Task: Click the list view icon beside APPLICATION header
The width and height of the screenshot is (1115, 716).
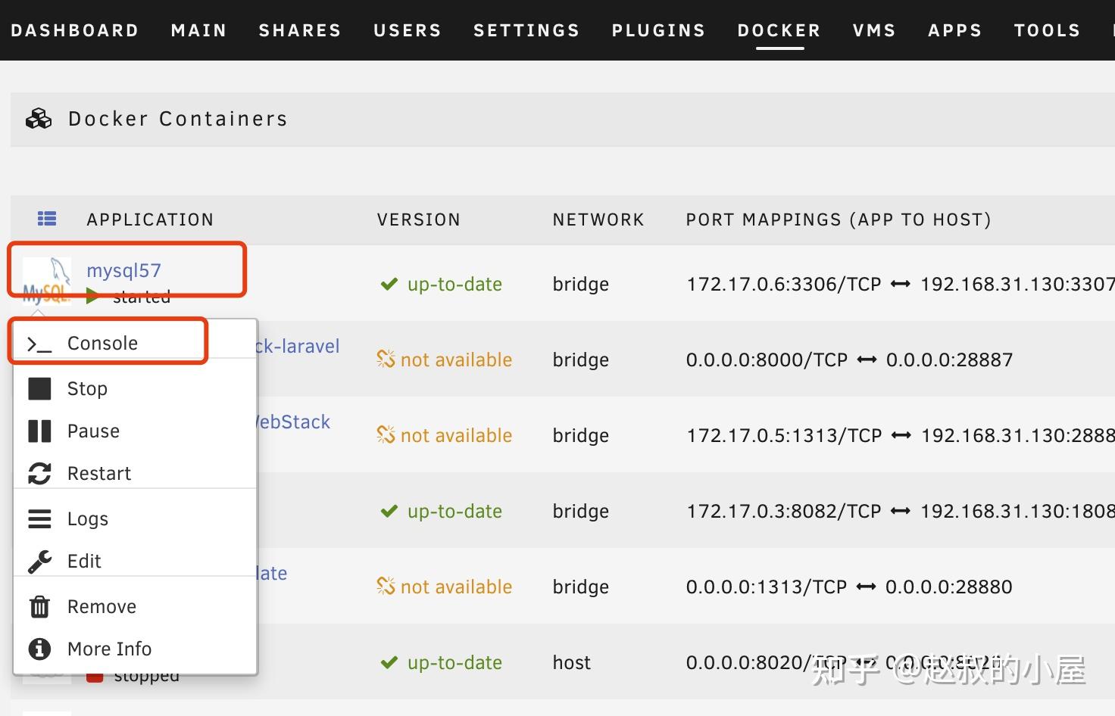Action: (47, 219)
